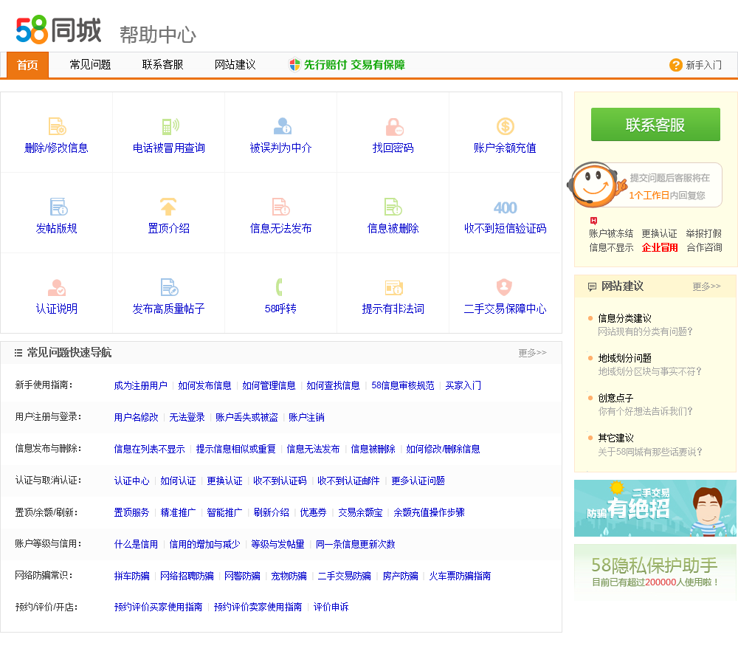
Task: Open the 发布高质量帖子 document icon
Action: (x=169, y=287)
